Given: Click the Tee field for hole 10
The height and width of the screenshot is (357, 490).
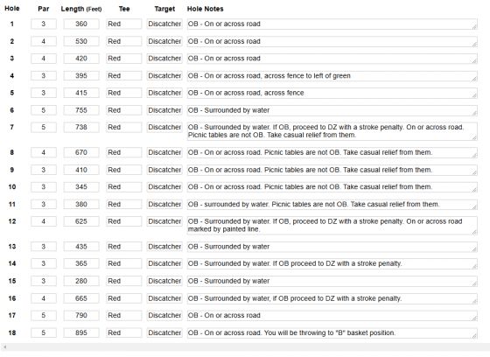Looking at the screenshot, I should pyautogui.click(x=123, y=187).
